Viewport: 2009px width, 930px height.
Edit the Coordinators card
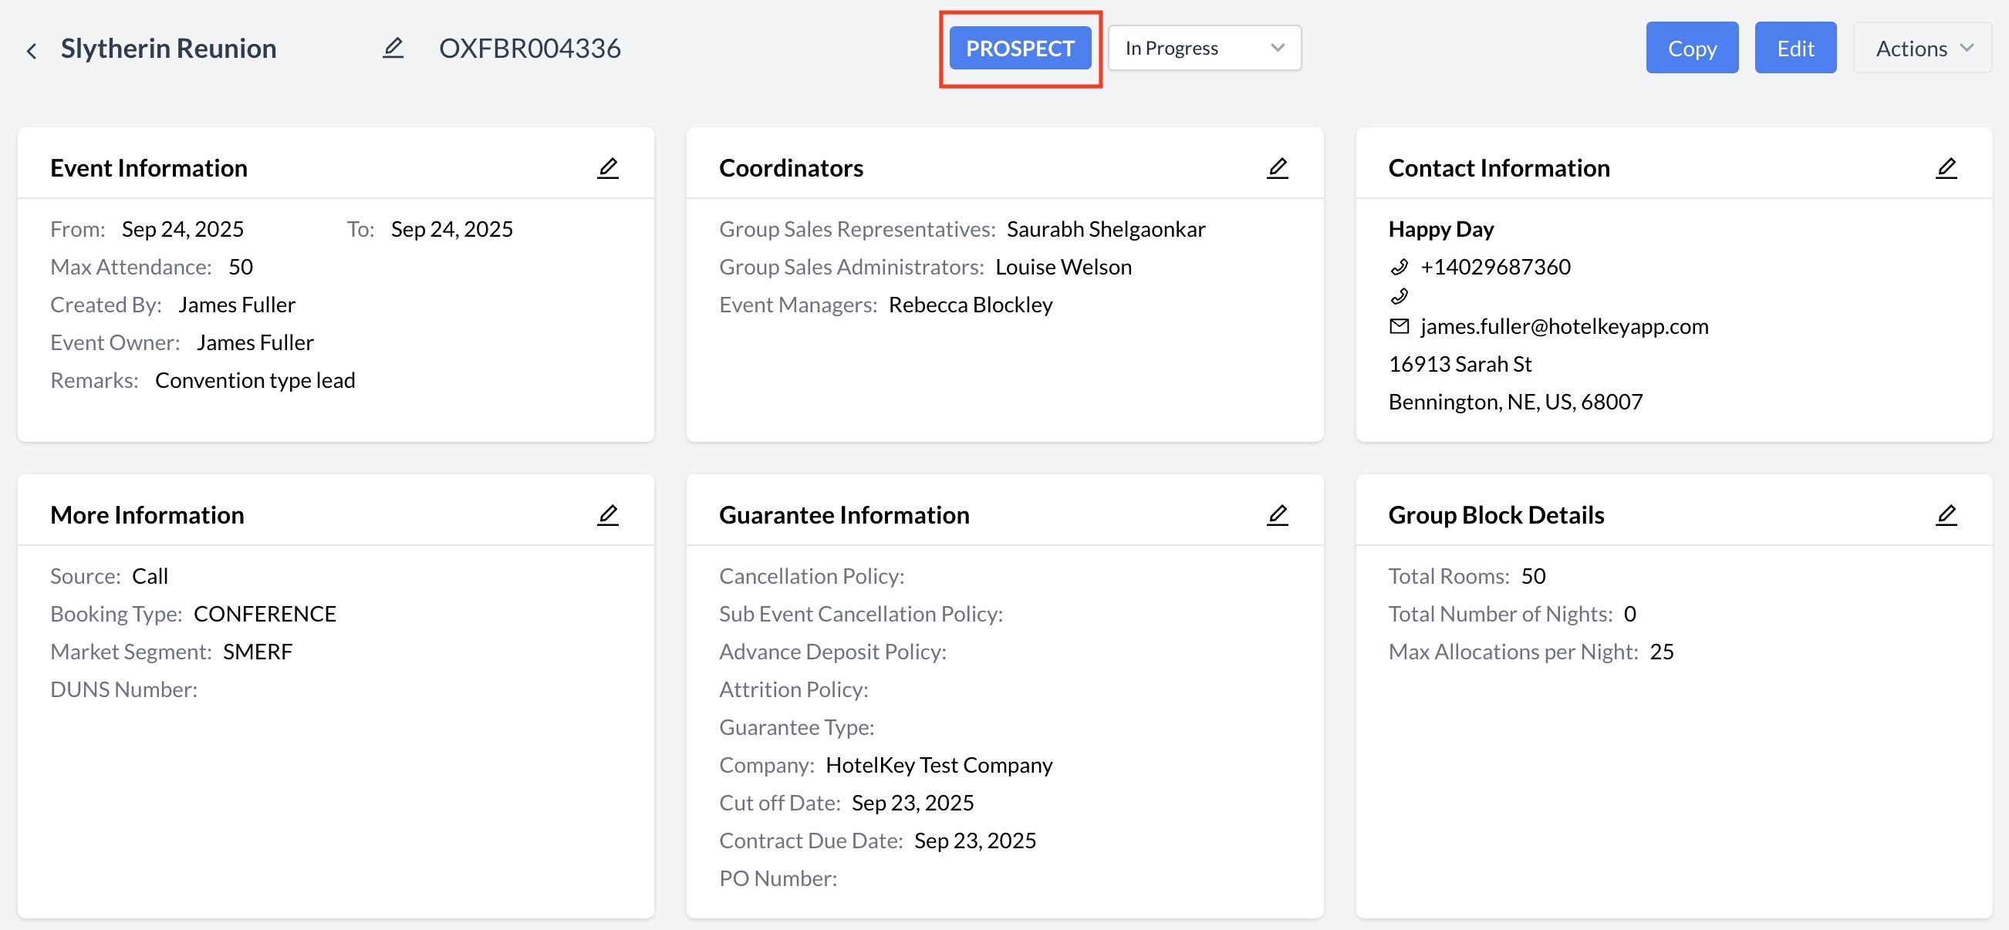coord(1277,167)
